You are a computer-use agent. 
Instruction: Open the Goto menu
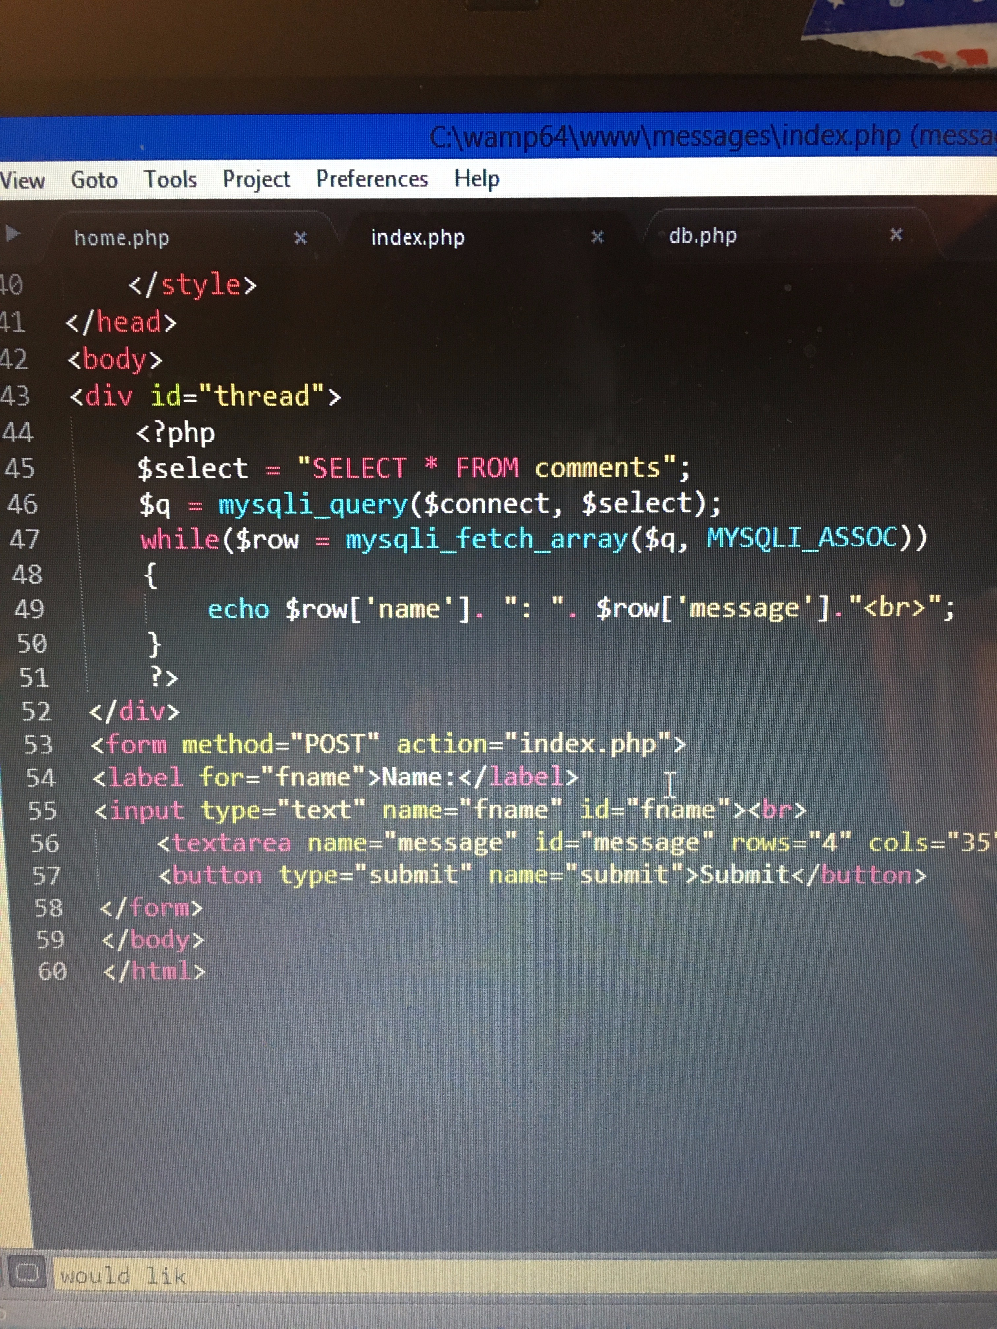[x=94, y=180]
